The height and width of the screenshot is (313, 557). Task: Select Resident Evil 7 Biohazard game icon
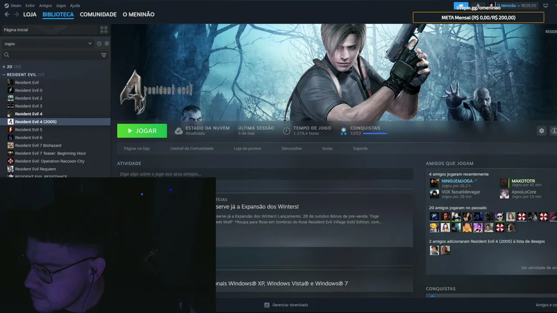(10, 145)
